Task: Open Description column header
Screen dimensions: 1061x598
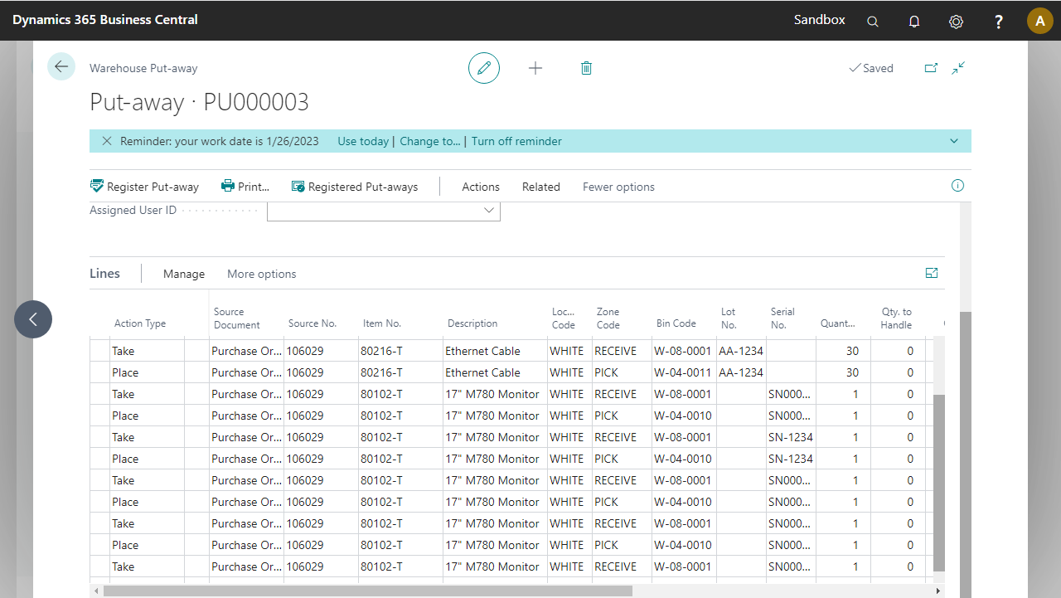Action: coord(472,323)
